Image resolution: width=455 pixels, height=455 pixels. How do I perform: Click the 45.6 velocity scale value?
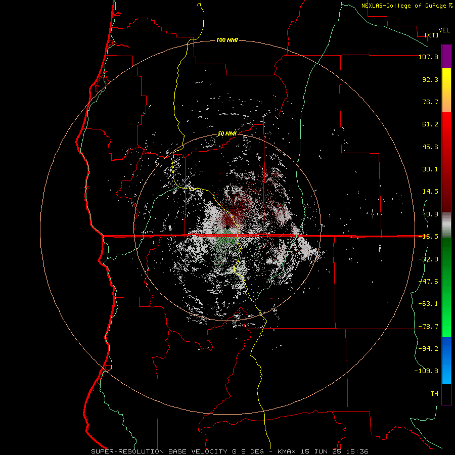tap(430, 147)
